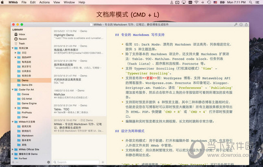The image size is (263, 167).
Task: Select the MWeb - 专业的 Markdown 写作 document
Action: tap(79, 125)
